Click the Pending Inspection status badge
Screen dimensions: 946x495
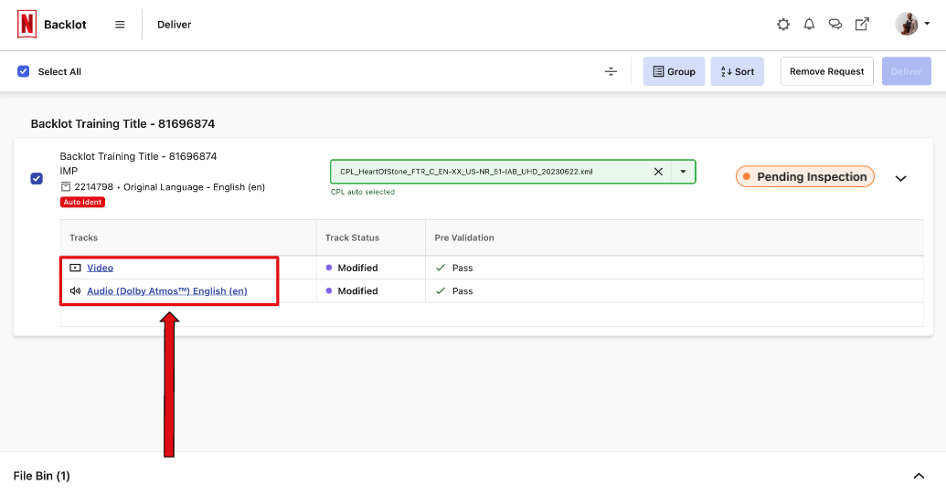(x=805, y=176)
